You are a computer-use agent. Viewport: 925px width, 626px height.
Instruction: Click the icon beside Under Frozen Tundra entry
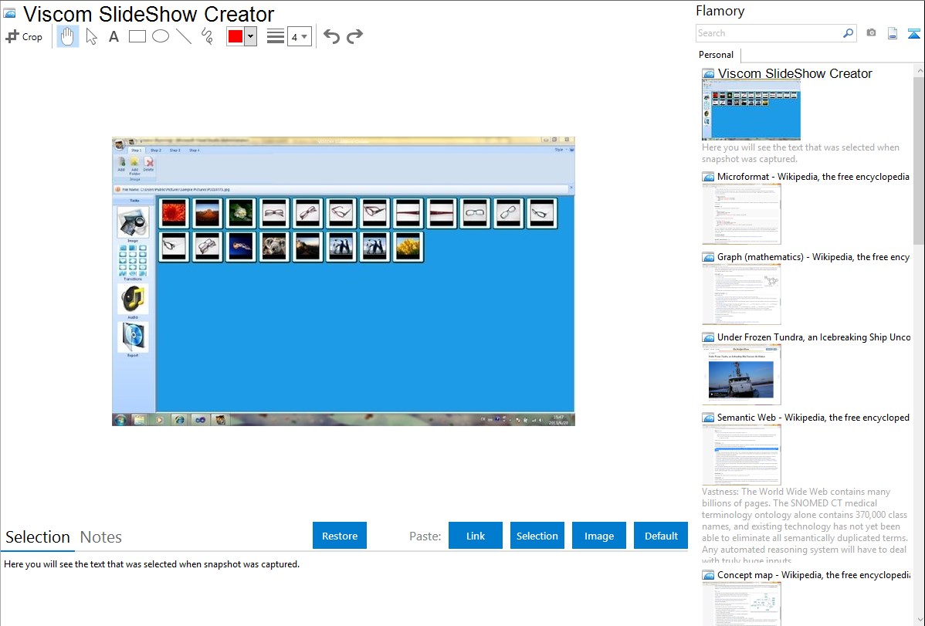(708, 337)
